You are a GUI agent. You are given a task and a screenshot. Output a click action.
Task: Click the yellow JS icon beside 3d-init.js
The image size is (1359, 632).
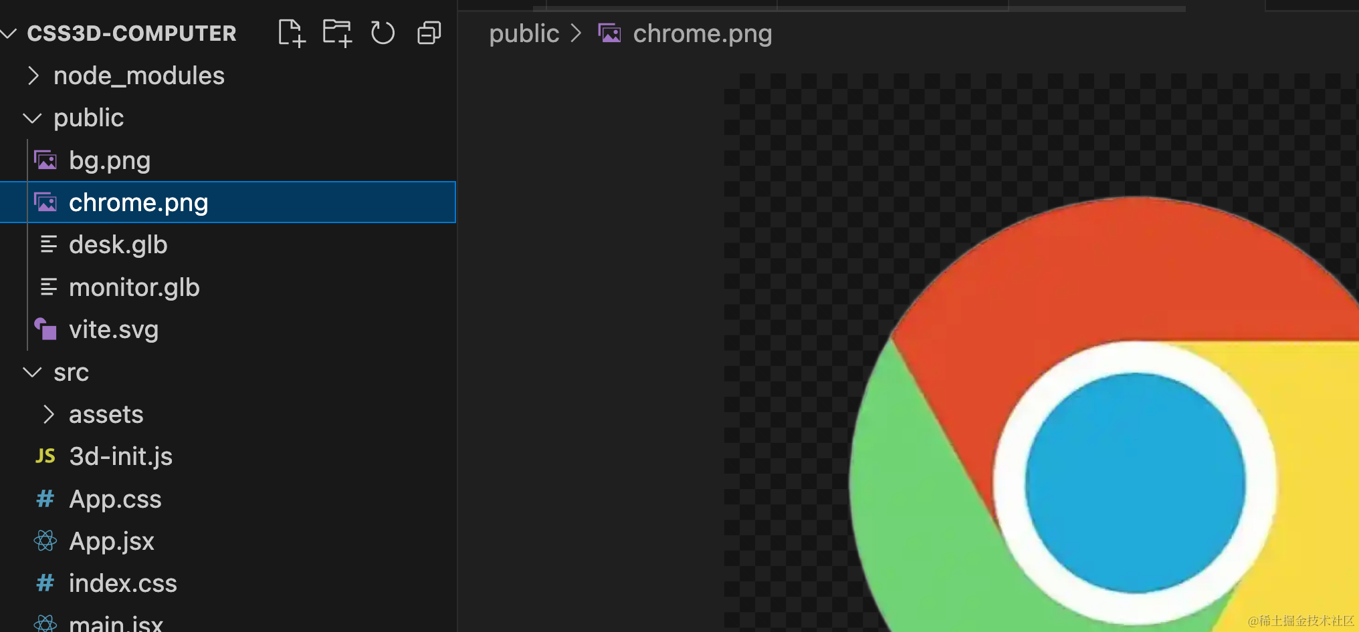45,456
